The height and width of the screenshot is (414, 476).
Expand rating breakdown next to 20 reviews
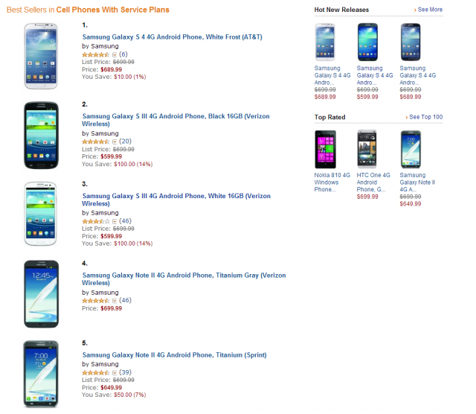click(115, 142)
